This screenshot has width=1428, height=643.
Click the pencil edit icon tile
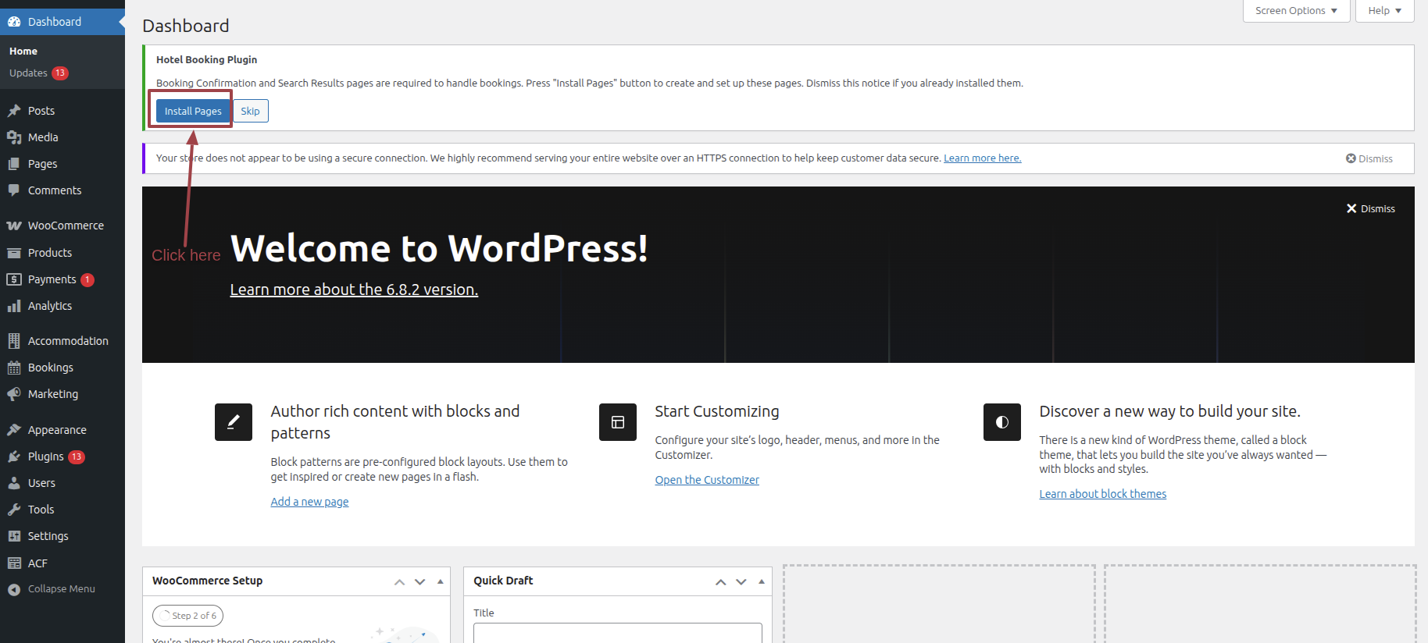point(234,422)
